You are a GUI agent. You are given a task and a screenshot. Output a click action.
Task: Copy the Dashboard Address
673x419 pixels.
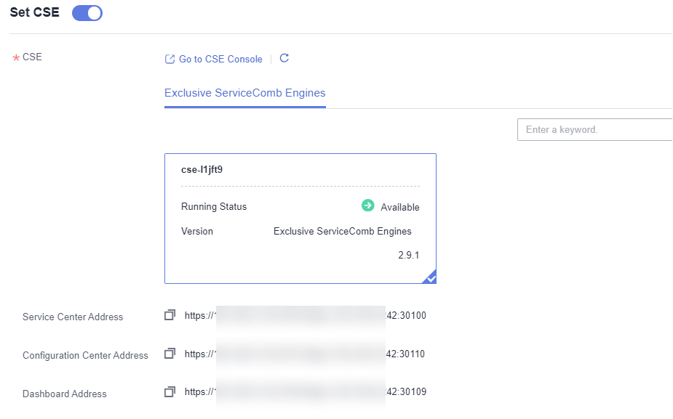coord(170,392)
